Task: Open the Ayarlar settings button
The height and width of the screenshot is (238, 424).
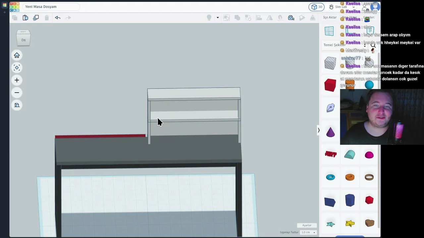Action: point(307,225)
